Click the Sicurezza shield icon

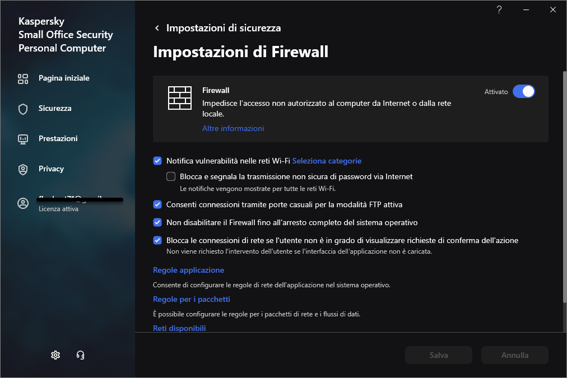point(23,109)
